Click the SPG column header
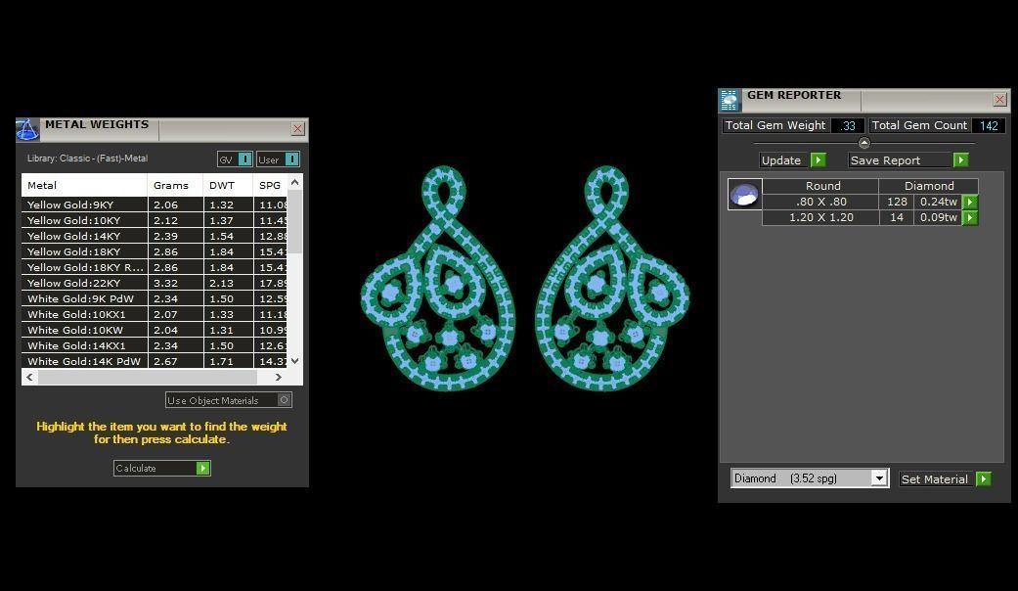 270,185
